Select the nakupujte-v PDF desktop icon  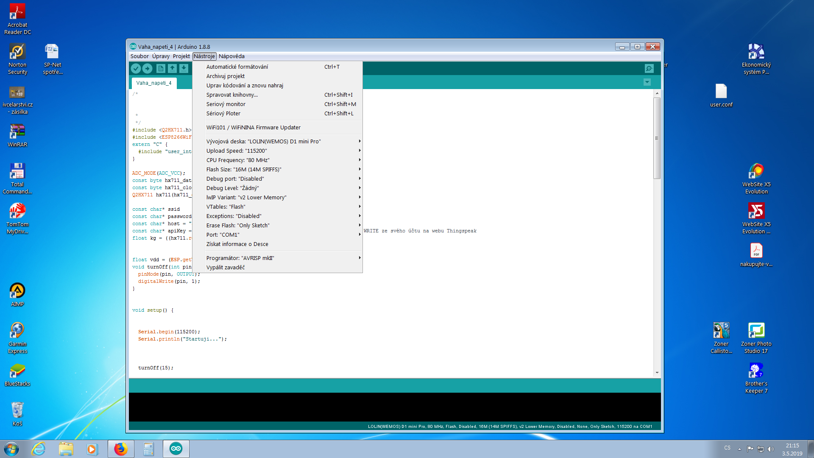(756, 255)
